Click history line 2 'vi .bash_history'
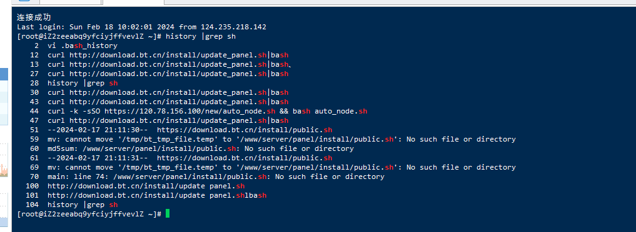The width and height of the screenshot is (636, 232). pyautogui.click(x=83, y=46)
